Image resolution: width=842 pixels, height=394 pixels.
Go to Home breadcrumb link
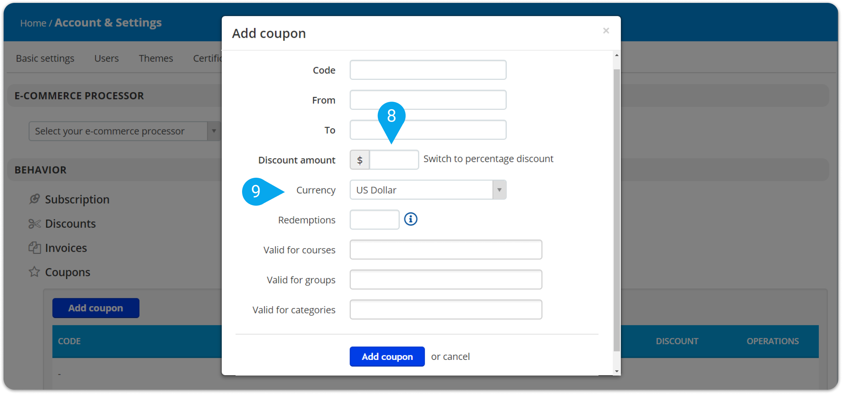pos(33,23)
